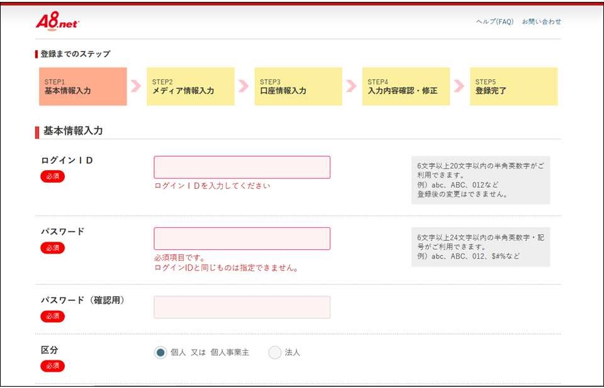
Task: Focus the ログインID input field
Action: pos(242,167)
